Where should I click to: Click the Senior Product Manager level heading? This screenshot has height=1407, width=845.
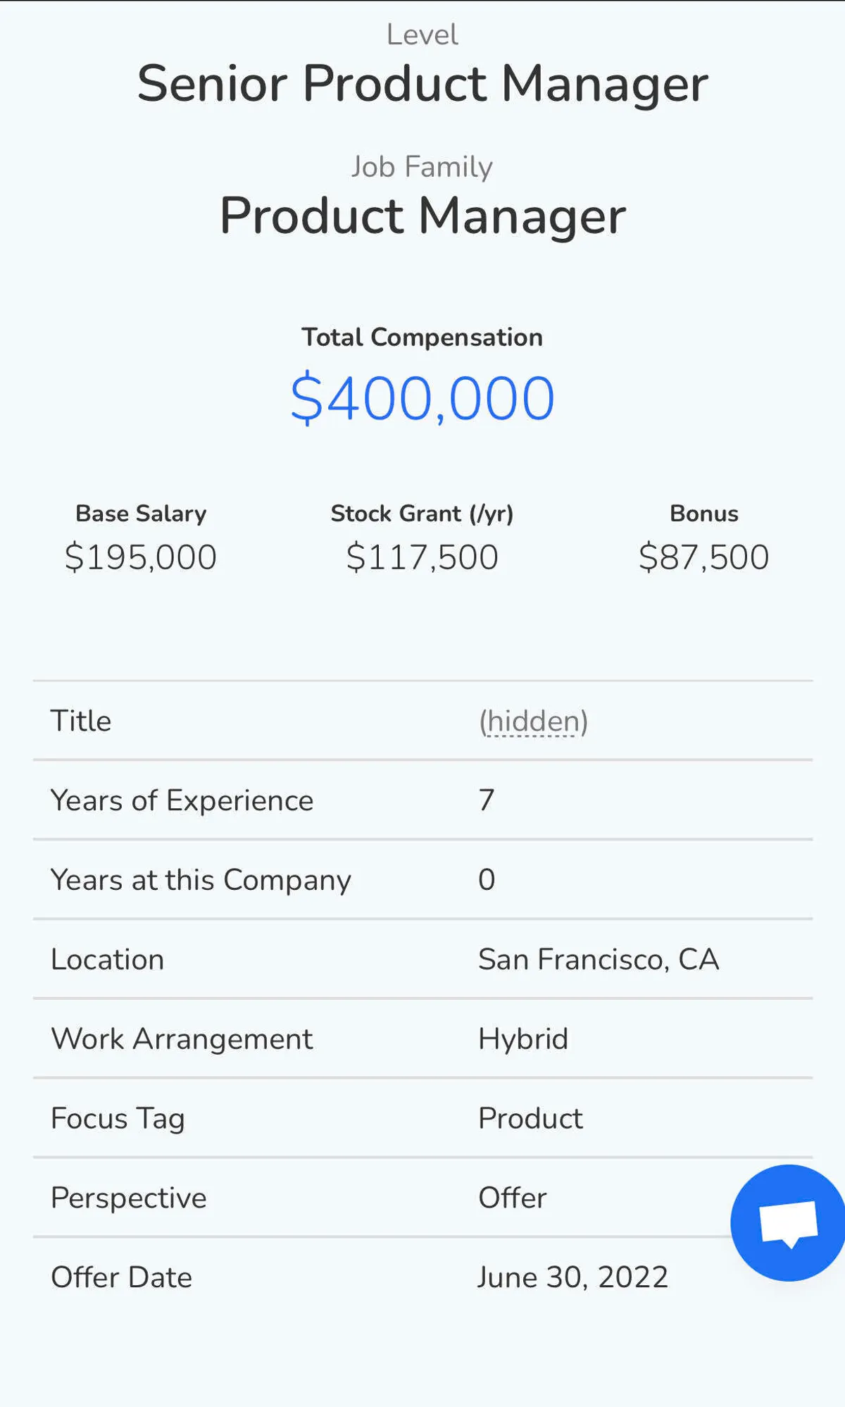(423, 84)
